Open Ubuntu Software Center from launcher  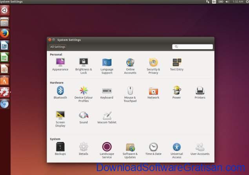5,81
